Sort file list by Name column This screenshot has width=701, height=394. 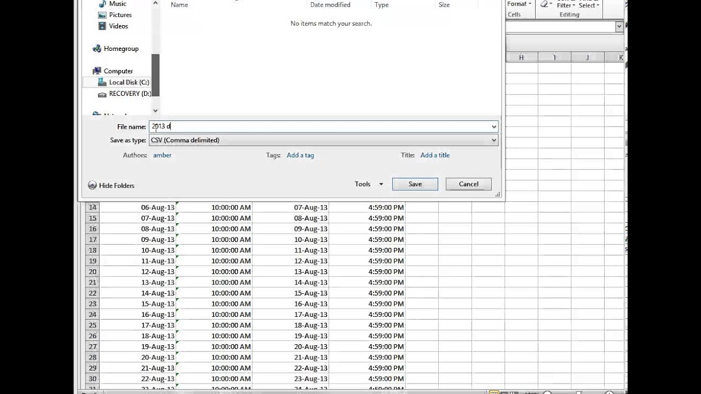179,5
